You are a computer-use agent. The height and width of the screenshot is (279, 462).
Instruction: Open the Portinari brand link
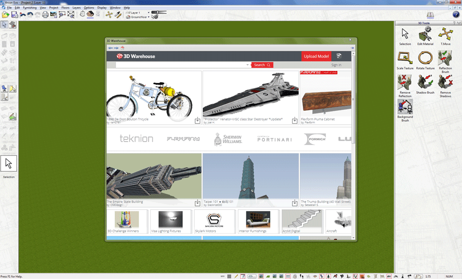click(x=275, y=139)
